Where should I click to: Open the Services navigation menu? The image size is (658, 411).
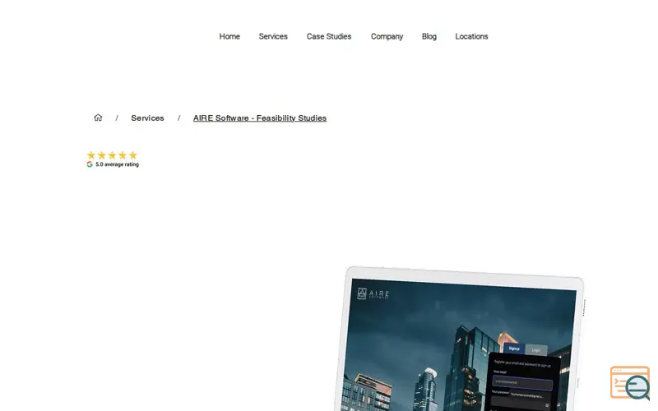(x=273, y=36)
